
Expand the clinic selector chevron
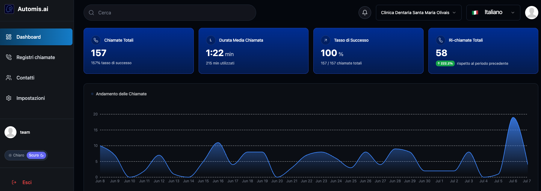(x=454, y=13)
